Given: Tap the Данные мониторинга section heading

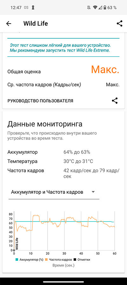Looking at the screenshot, I should (45, 124).
